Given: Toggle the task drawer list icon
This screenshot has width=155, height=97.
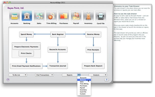Looking at the screenshot, I should (106, 80).
